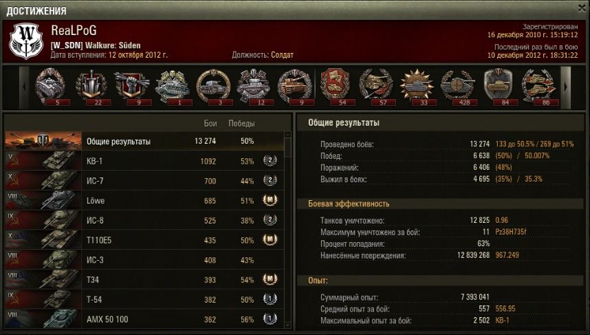Open the T110E5 tank statistics
The height and width of the screenshot is (335, 590).
144,240
